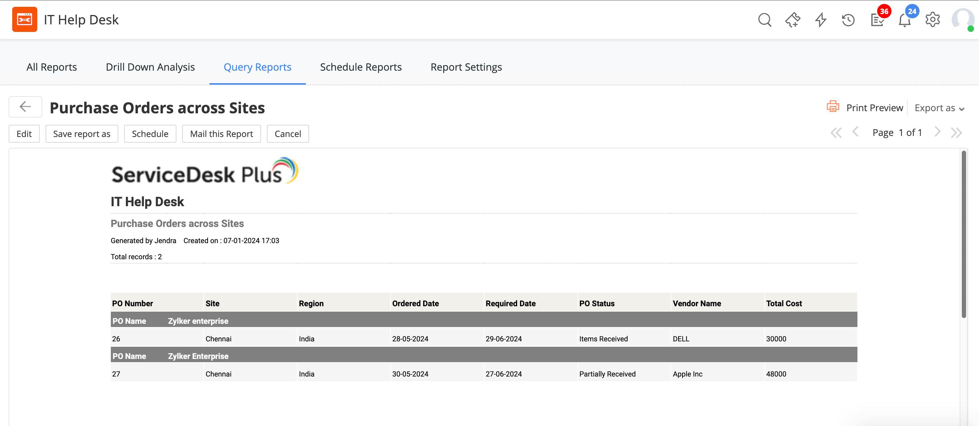Click the Print Preview printer icon
This screenshot has width=979, height=426.
[x=833, y=107]
